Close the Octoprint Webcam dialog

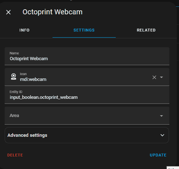click(x=8, y=12)
